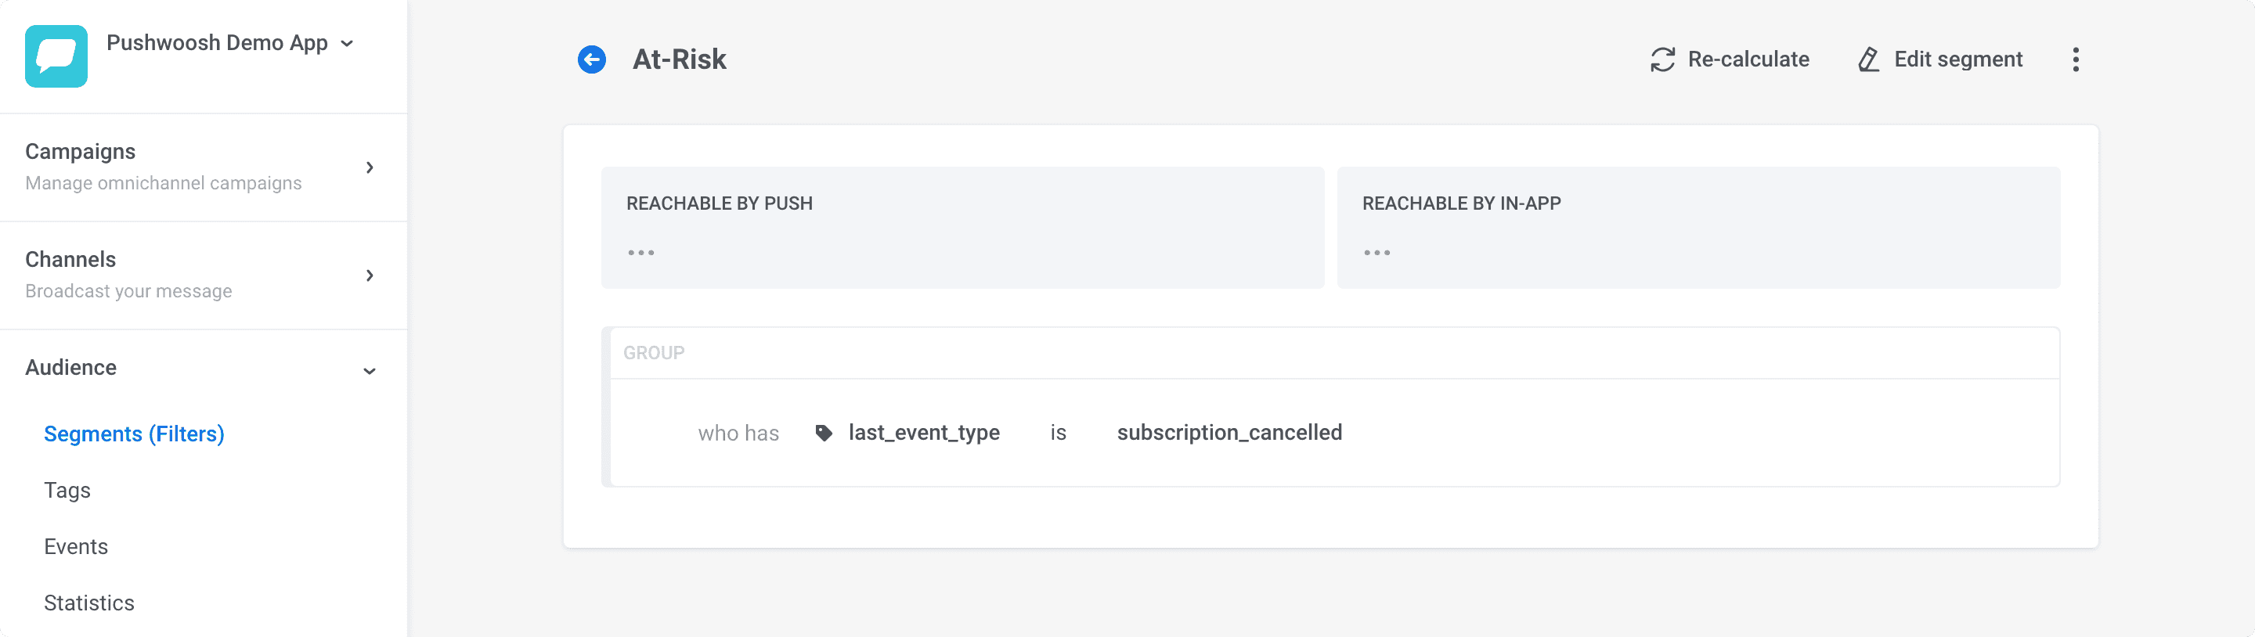This screenshot has width=2255, height=637.
Task: Open the three-dot overflow menu
Action: coord(2076,59)
